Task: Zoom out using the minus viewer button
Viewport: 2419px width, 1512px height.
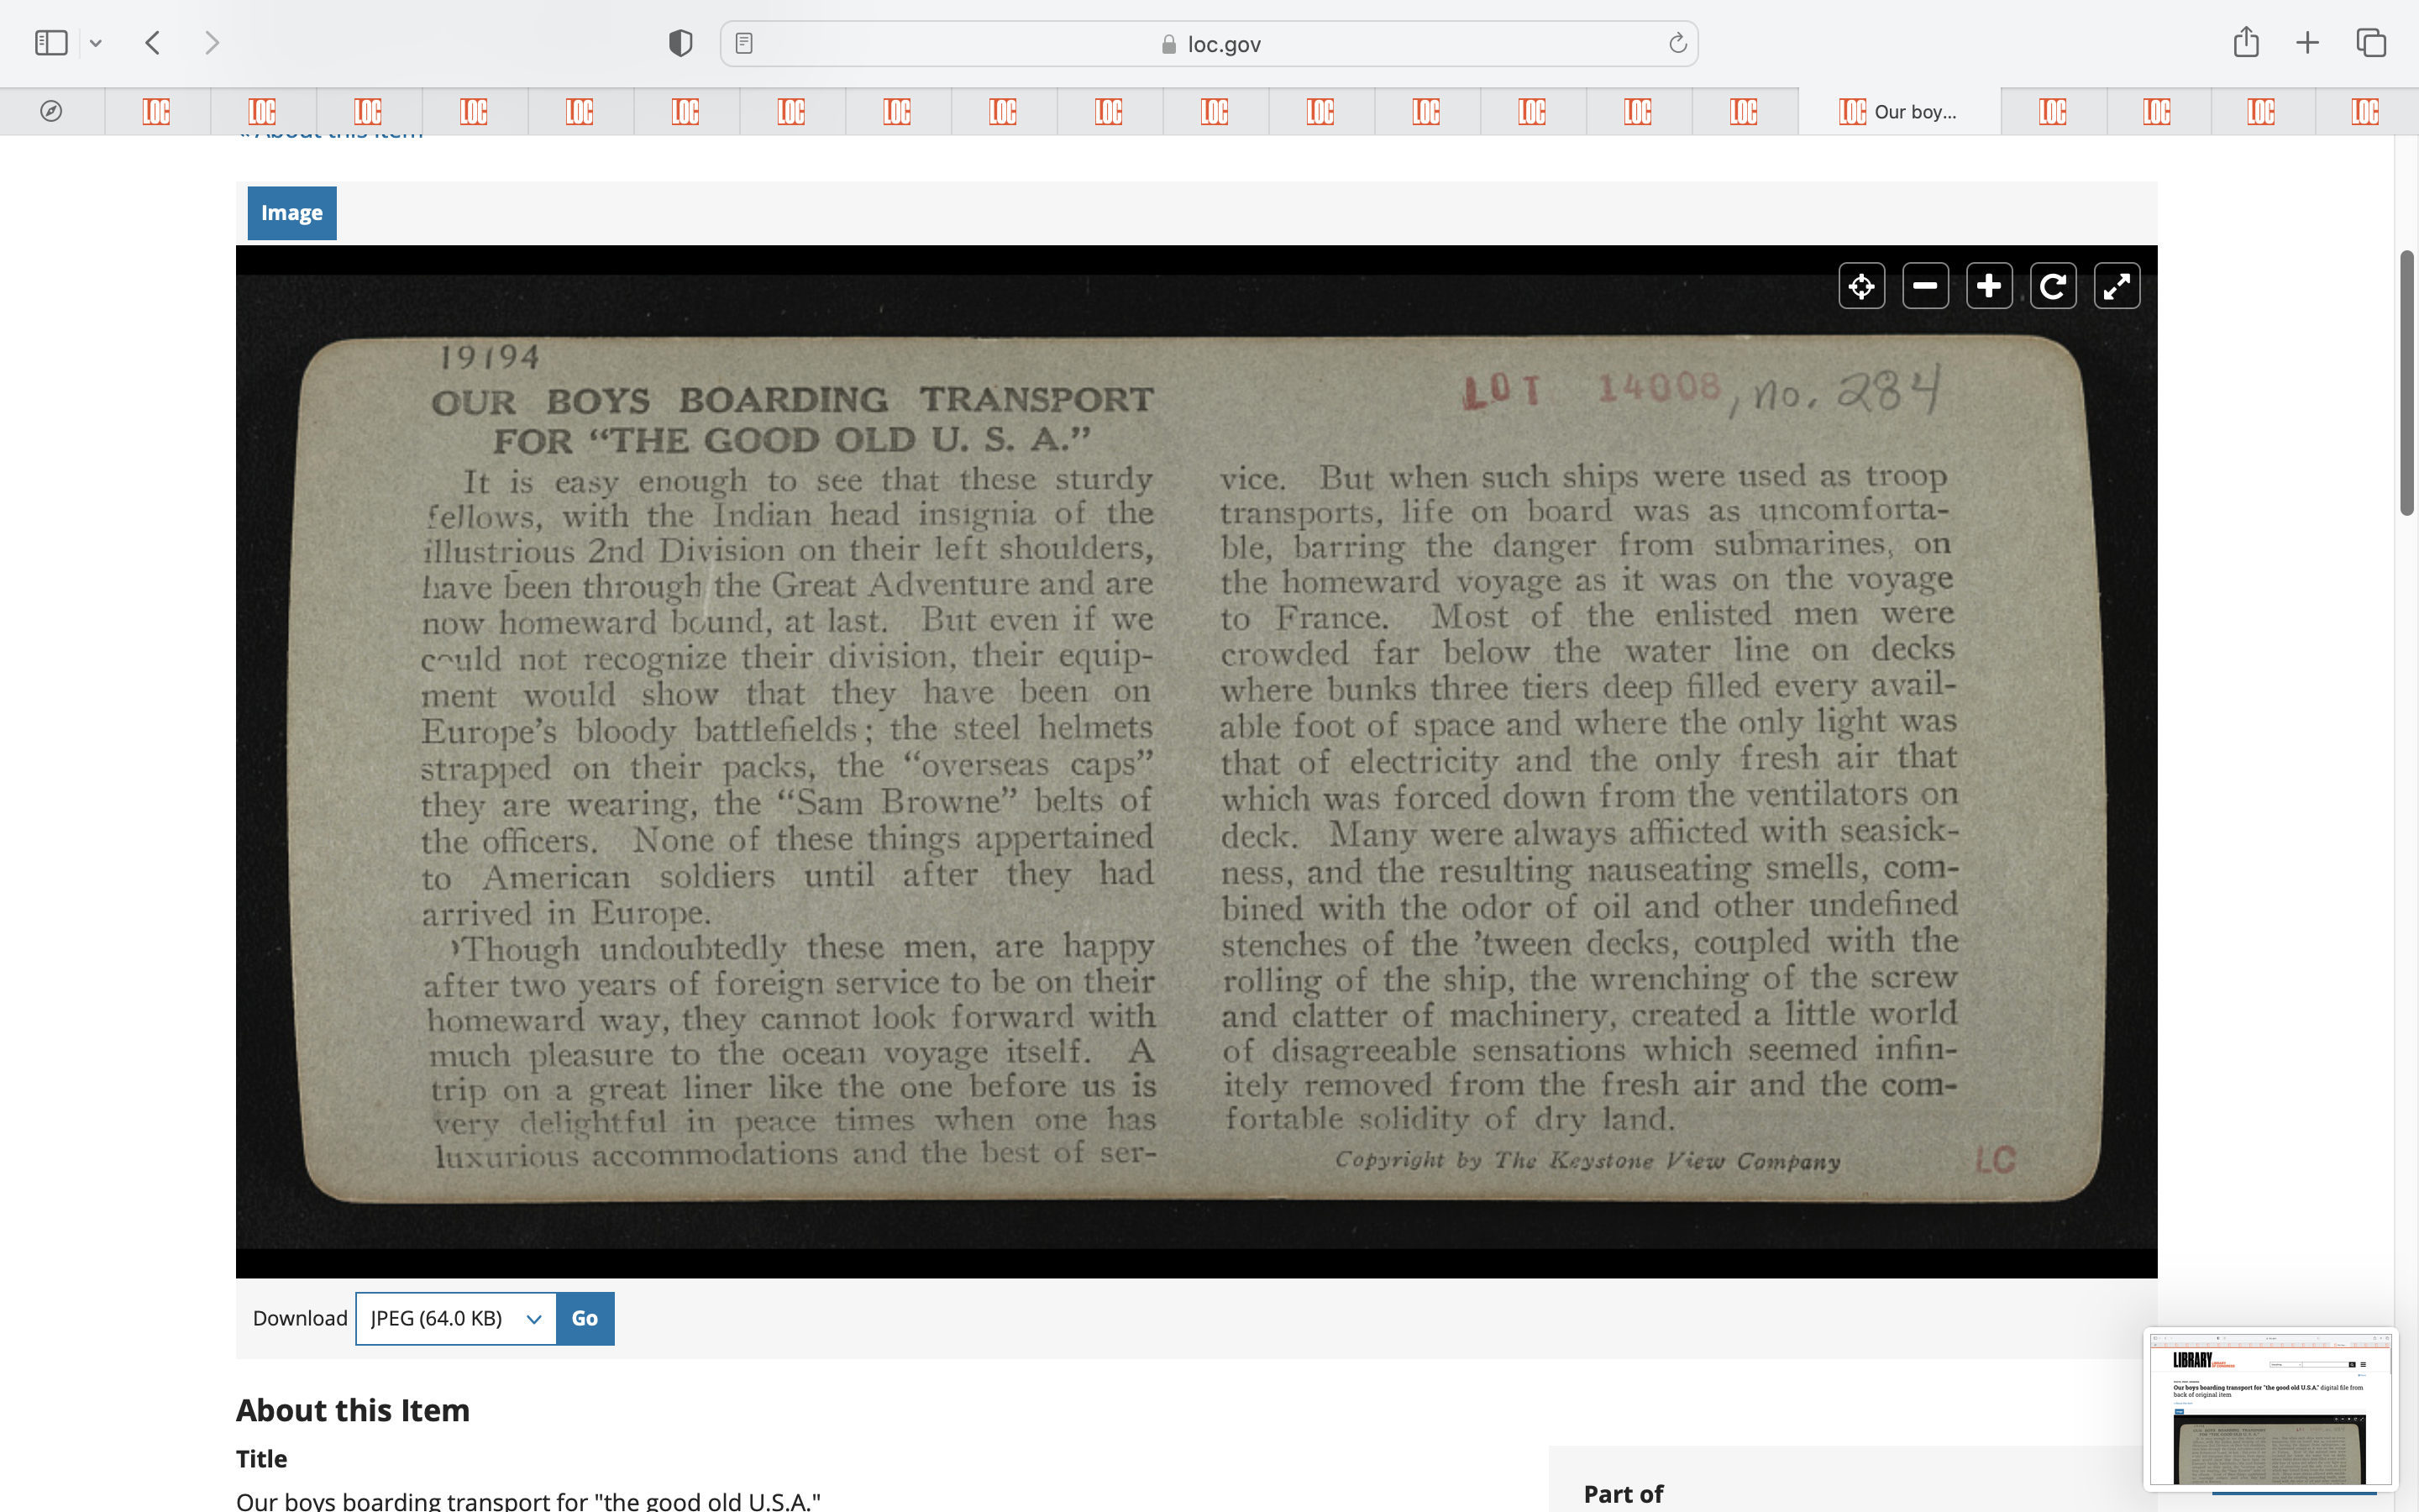Action: (x=1925, y=287)
